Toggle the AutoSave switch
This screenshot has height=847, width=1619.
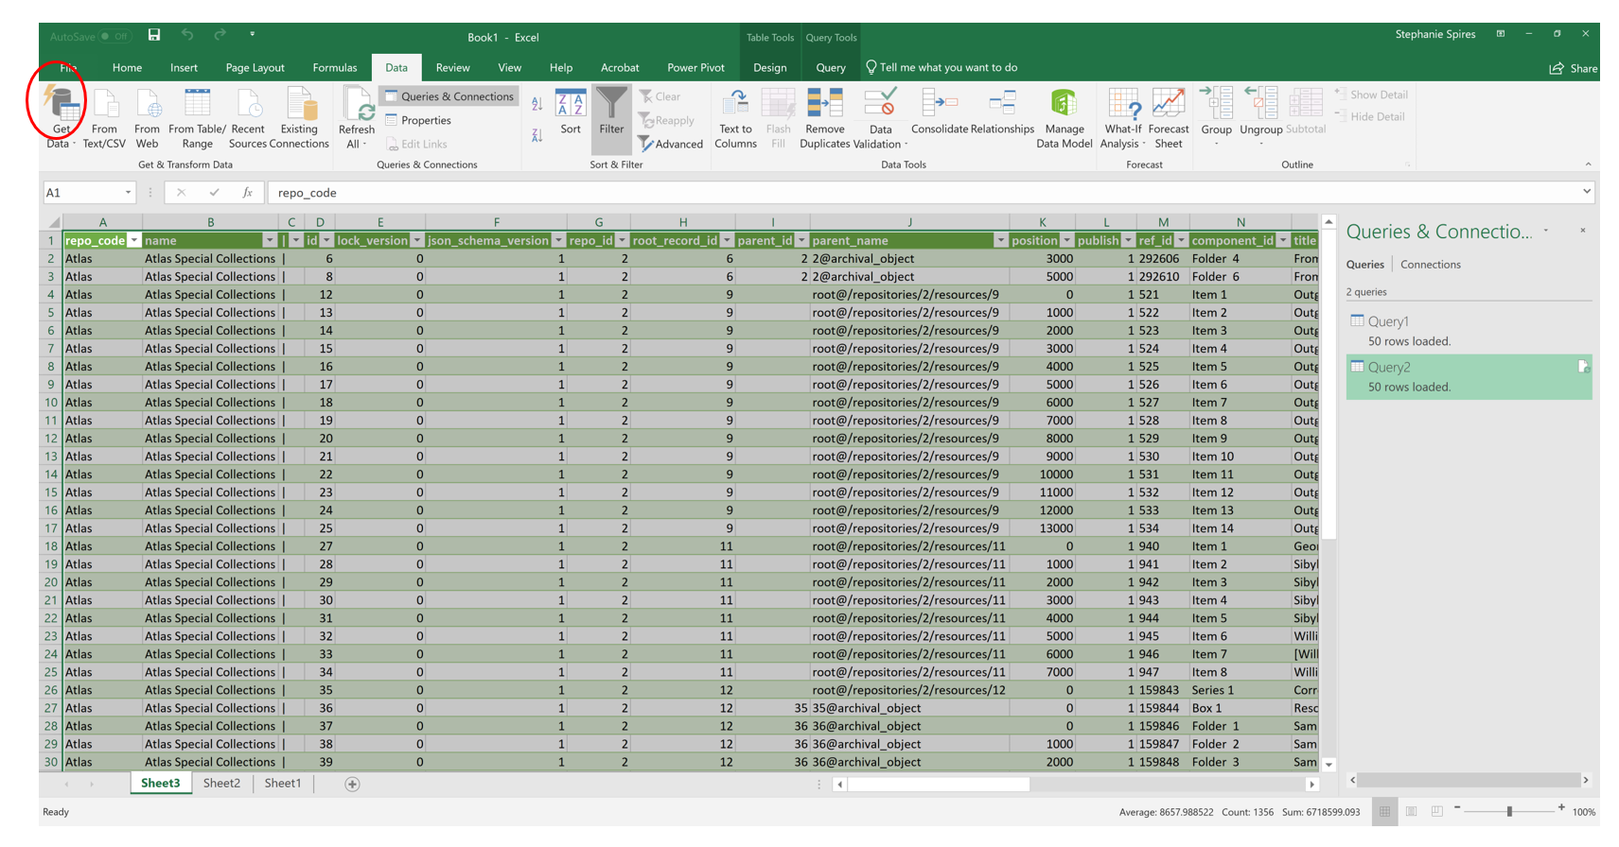point(114,37)
